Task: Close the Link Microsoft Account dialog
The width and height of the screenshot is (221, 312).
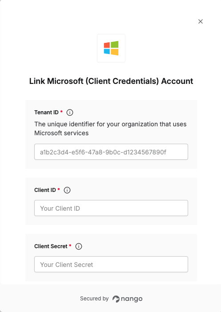Action: tap(201, 21)
